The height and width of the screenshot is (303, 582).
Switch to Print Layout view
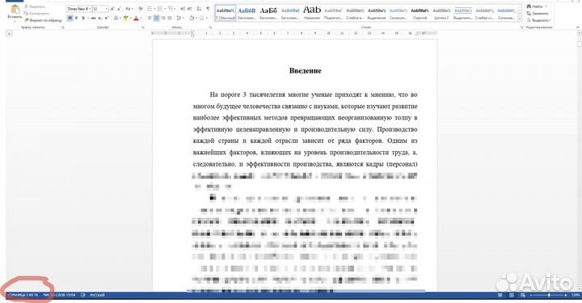click(x=512, y=295)
